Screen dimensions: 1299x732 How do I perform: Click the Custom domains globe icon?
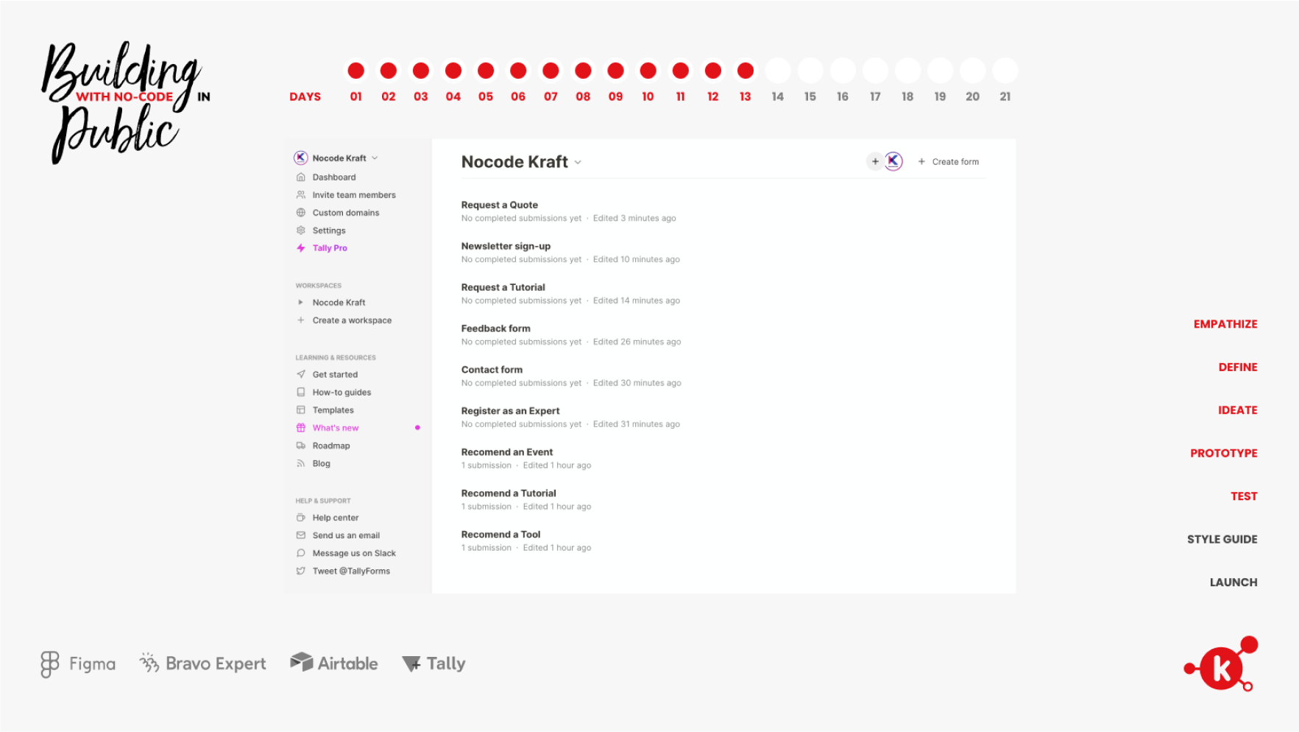point(301,213)
